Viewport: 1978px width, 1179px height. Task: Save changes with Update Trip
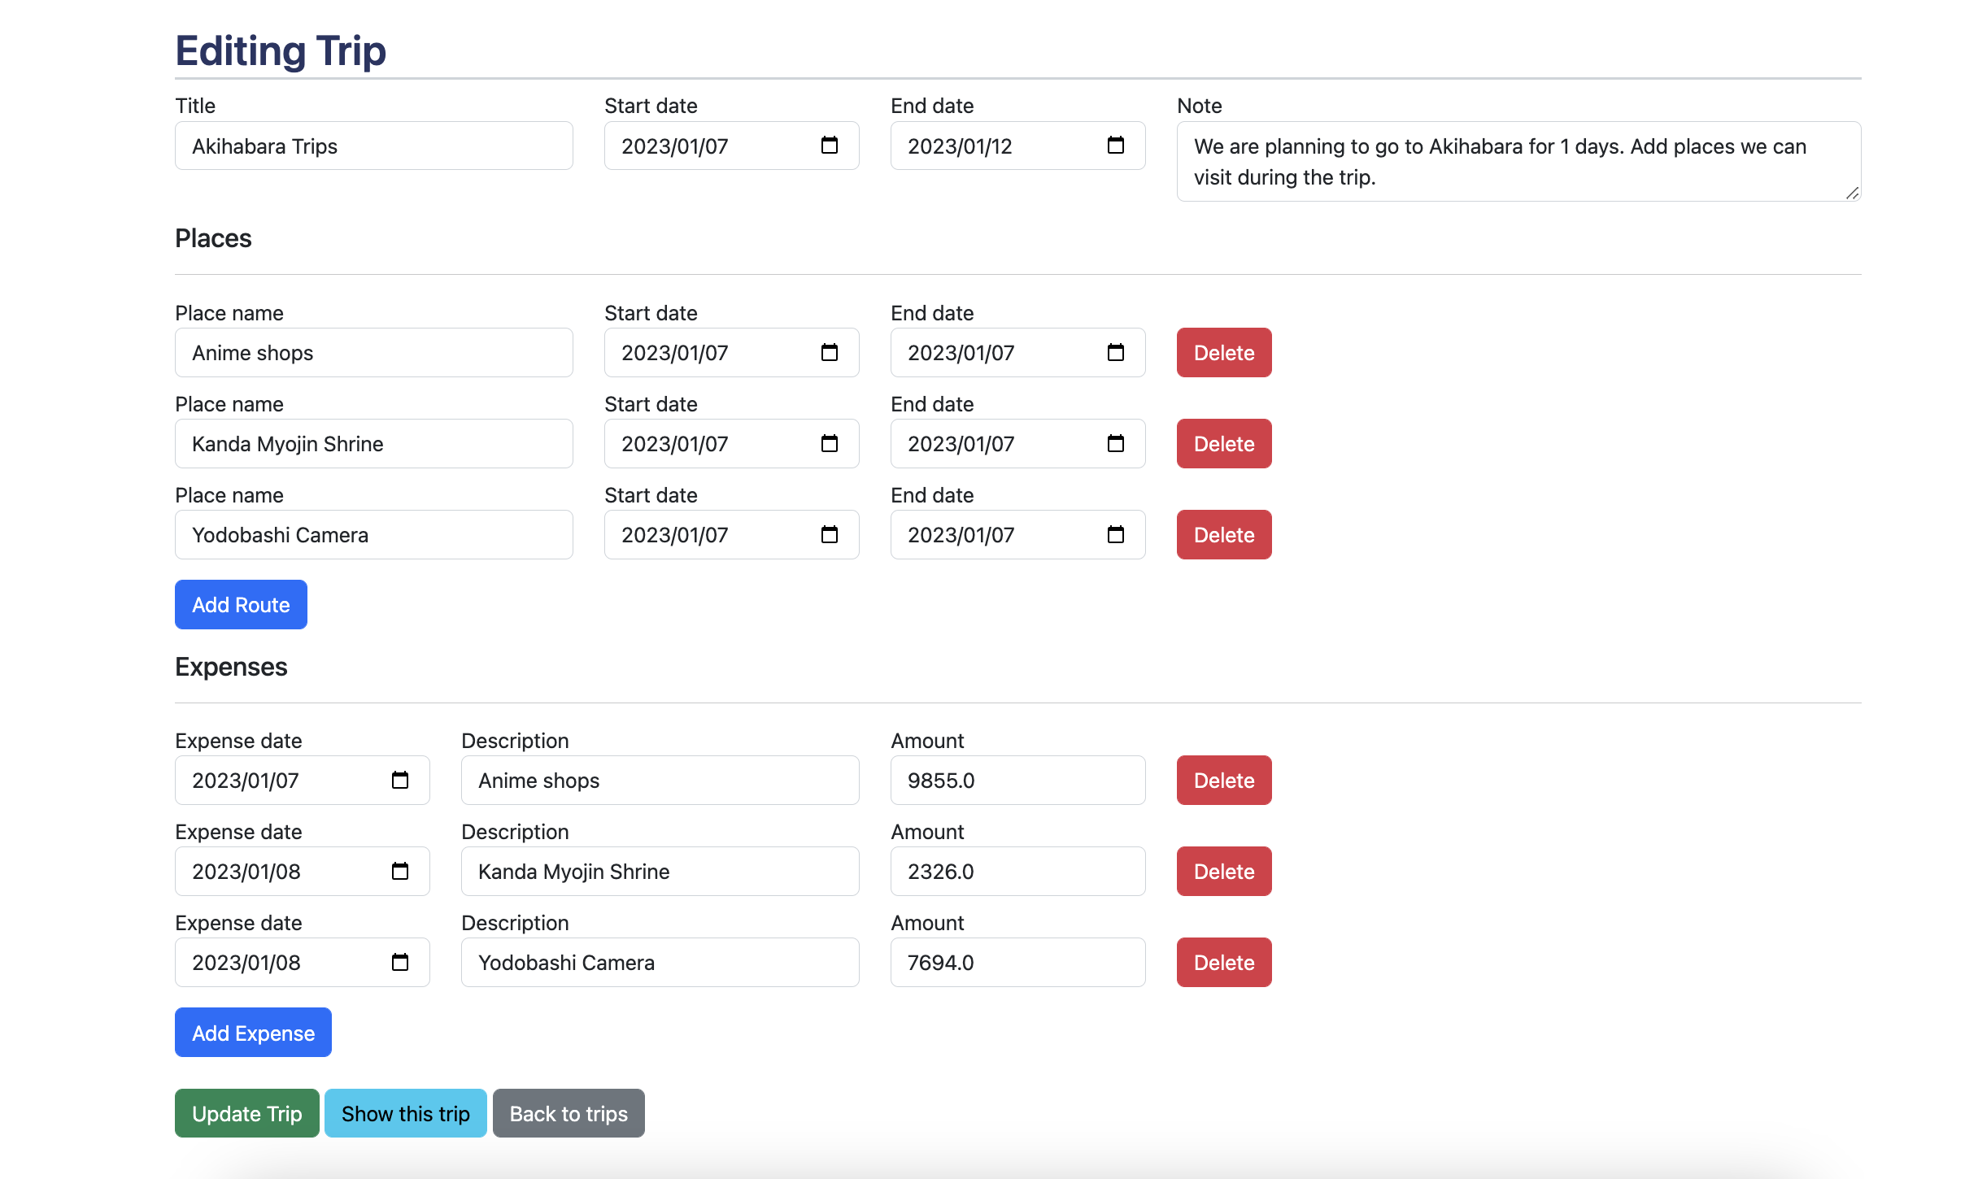(x=246, y=1113)
